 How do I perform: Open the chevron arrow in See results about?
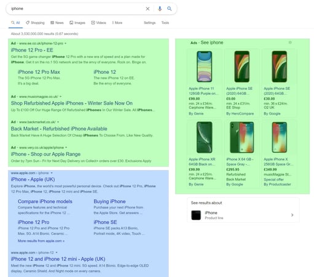[x=292, y=215]
